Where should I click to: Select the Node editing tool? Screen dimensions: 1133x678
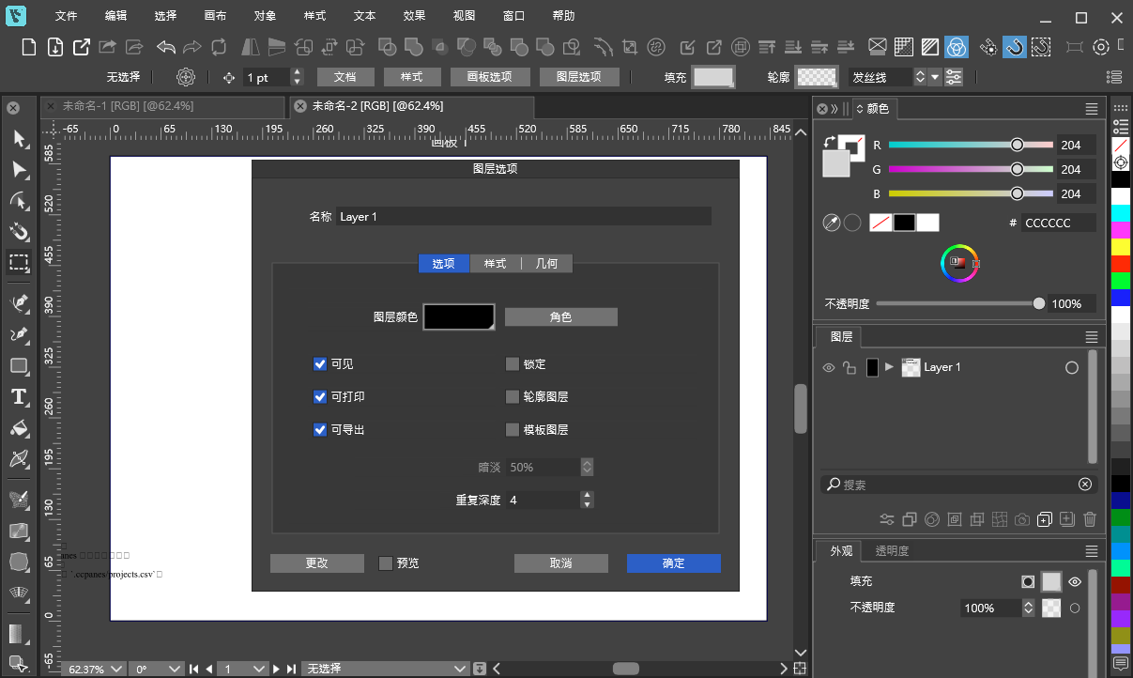coord(19,201)
